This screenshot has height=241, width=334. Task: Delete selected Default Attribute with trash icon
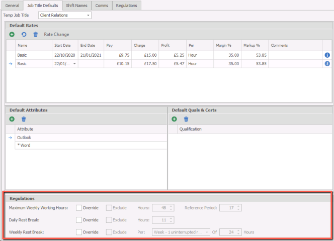[x=24, y=119]
